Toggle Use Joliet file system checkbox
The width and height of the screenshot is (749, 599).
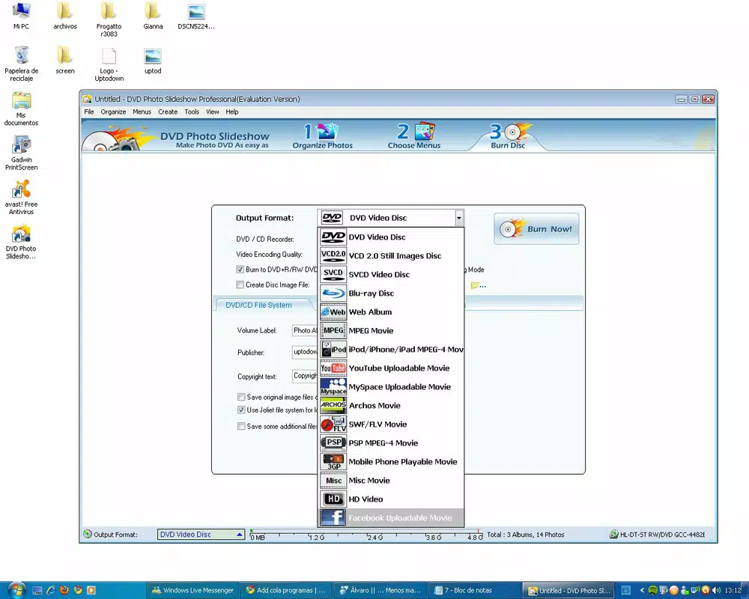click(241, 410)
